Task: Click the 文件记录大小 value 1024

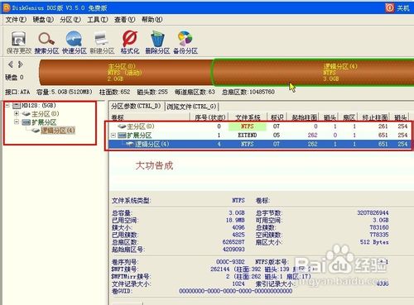Action: click(238, 284)
